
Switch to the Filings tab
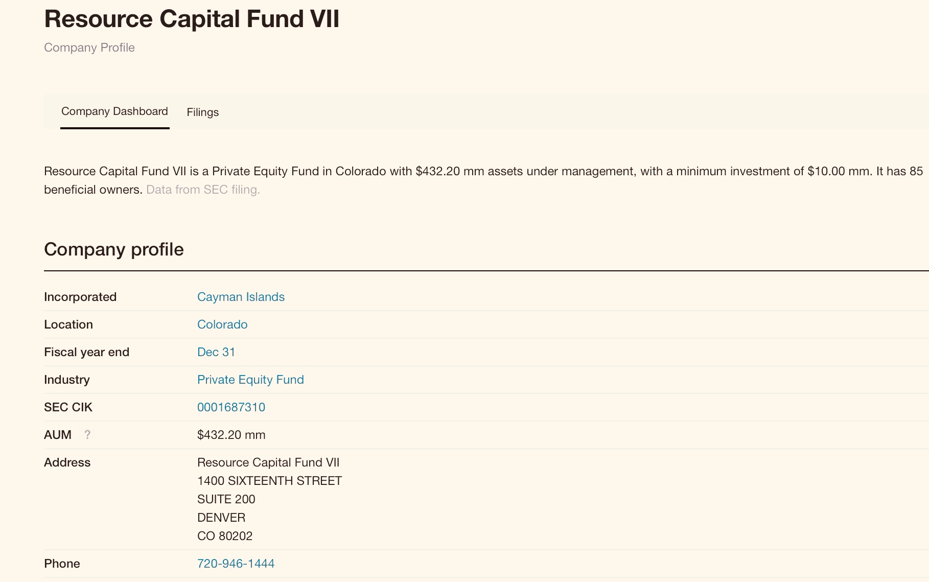pos(203,112)
